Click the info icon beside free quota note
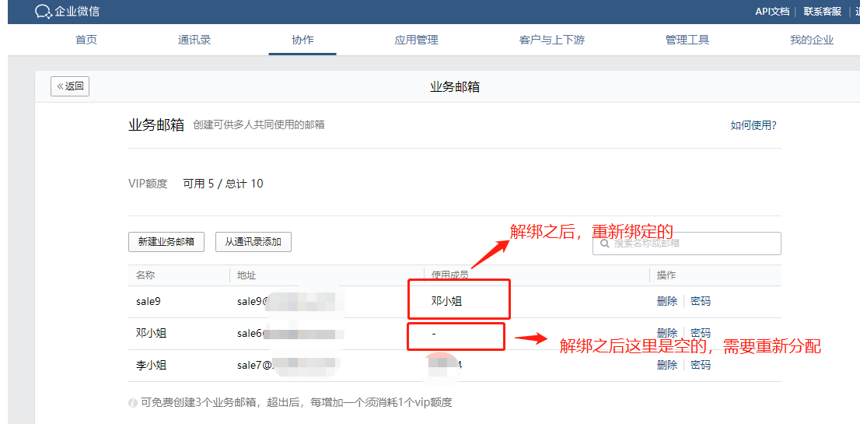The width and height of the screenshot is (860, 424). coord(133,403)
